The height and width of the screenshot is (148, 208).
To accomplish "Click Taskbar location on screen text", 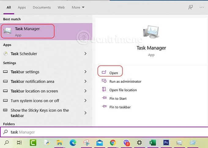I will [x=34, y=91].
